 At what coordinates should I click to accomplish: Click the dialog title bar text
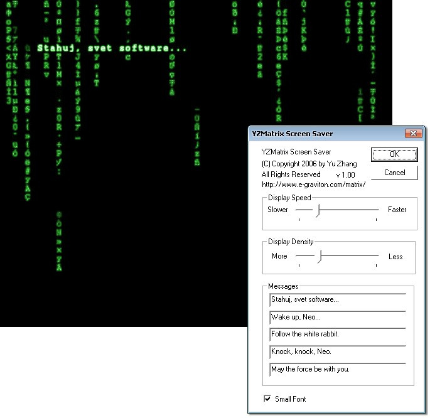[x=293, y=134]
